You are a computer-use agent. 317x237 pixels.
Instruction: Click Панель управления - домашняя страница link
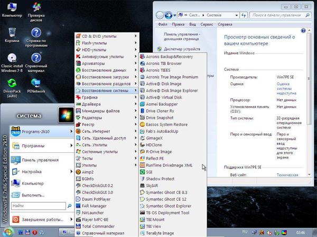coord(182,36)
